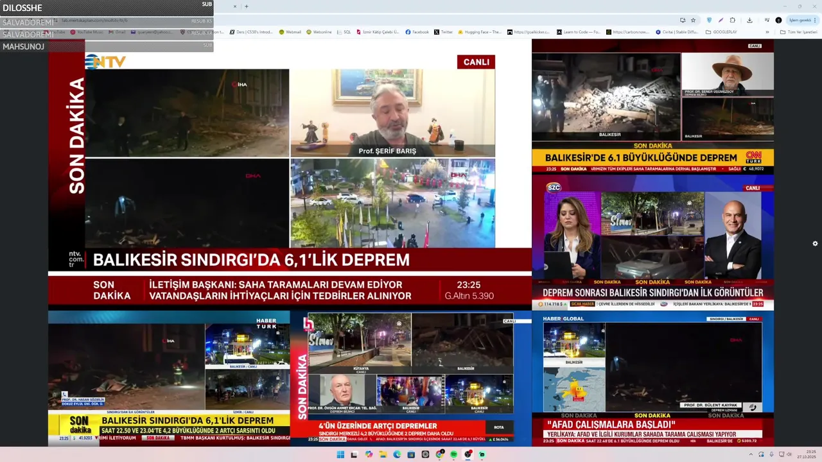Open İzmir Katip Çelebi bookmark
Image resolution: width=822 pixels, height=462 pixels.
click(378, 32)
